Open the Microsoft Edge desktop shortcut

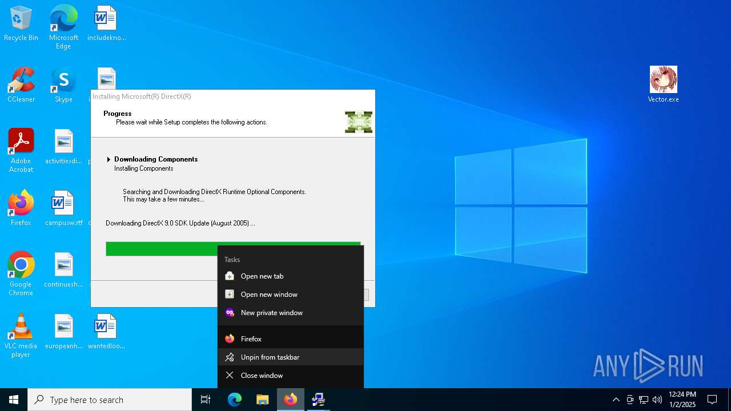[x=63, y=27]
